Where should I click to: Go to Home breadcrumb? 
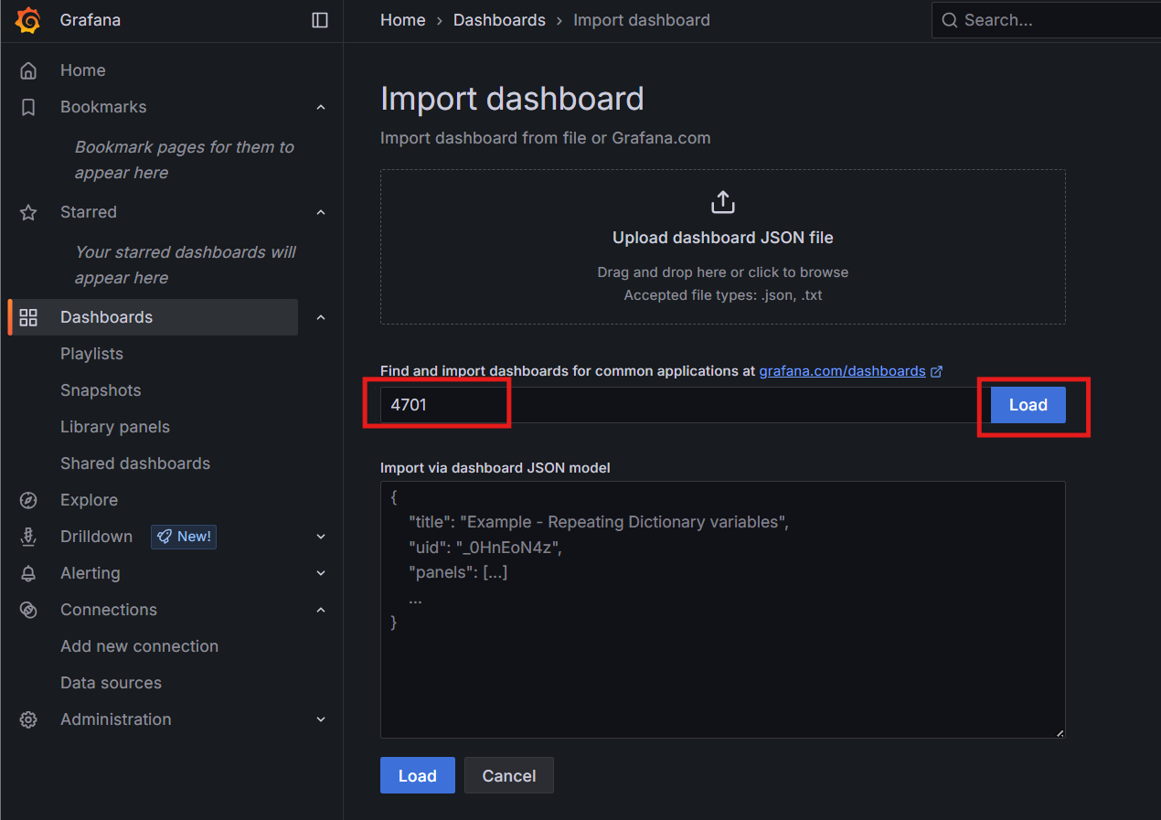click(x=403, y=20)
